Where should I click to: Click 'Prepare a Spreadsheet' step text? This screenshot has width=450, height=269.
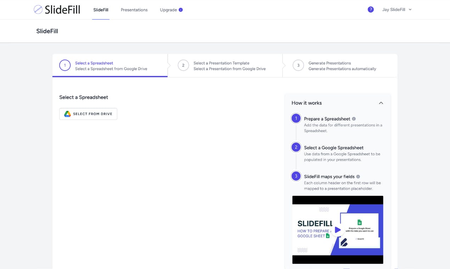pyautogui.click(x=327, y=119)
